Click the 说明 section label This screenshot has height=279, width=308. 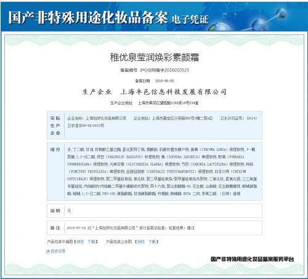[x=55, y=211]
